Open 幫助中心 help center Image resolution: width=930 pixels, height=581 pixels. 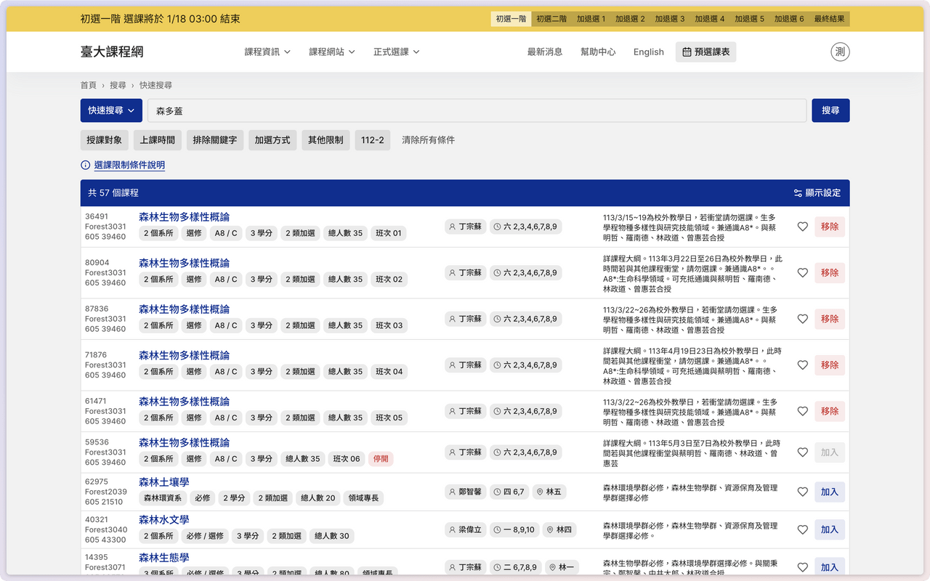click(598, 52)
